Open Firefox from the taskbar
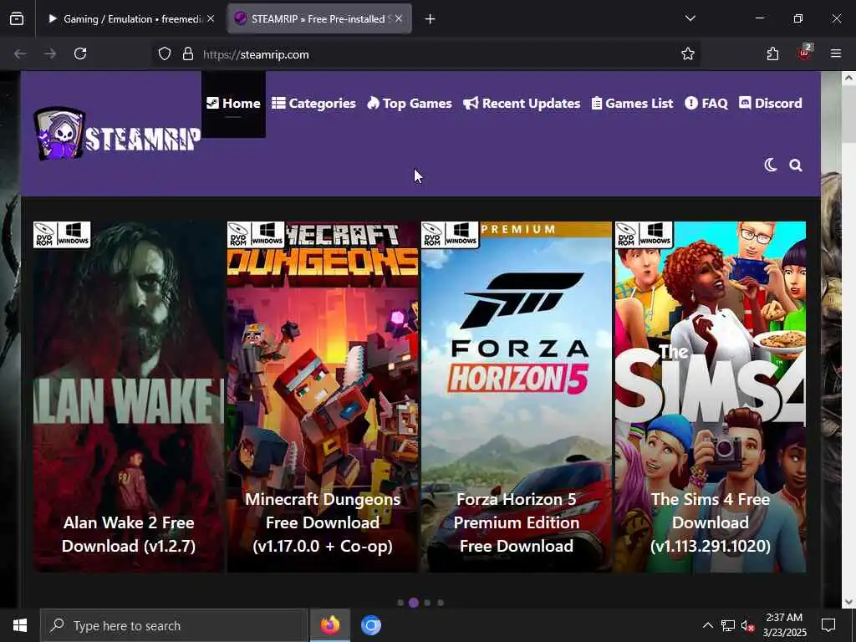 (329, 625)
